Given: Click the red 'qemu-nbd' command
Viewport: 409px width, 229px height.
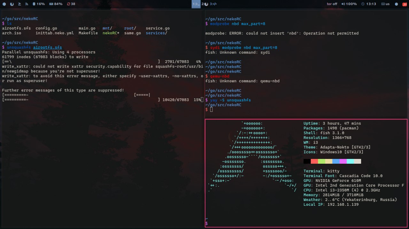Looking at the screenshot, I should pyautogui.click(x=220, y=76).
